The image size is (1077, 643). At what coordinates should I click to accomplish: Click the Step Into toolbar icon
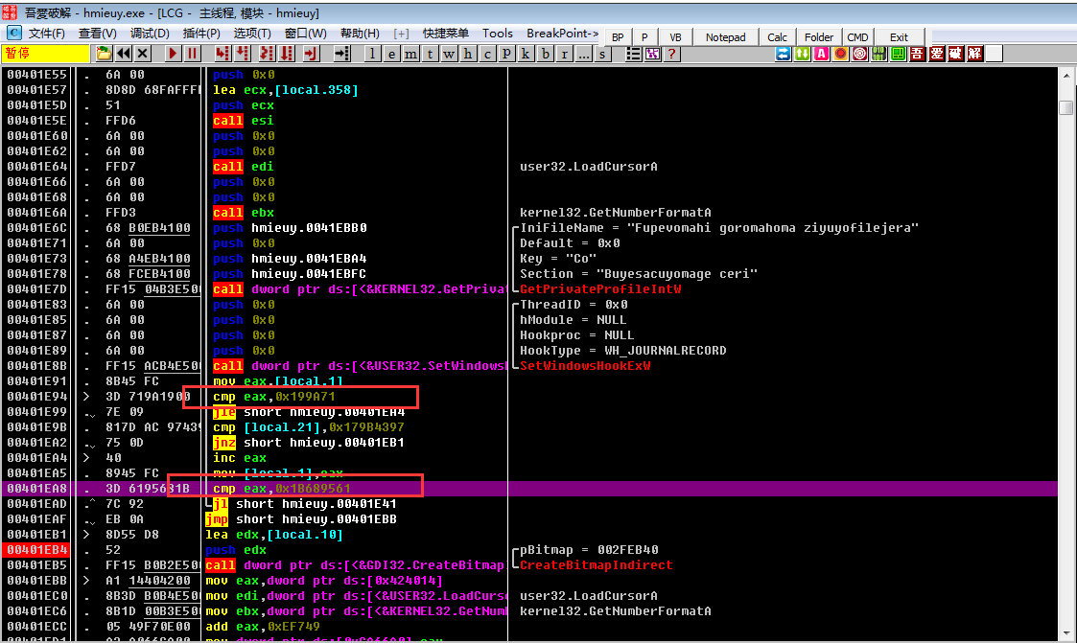[x=222, y=54]
